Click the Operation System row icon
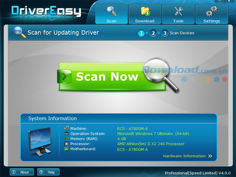This screenshot has height=177, width=236. tap(66, 134)
